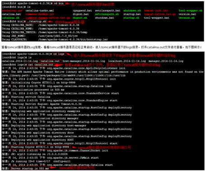Click the './startup.sh' command text
The height and width of the screenshot is (171, 205).
point(37,21)
